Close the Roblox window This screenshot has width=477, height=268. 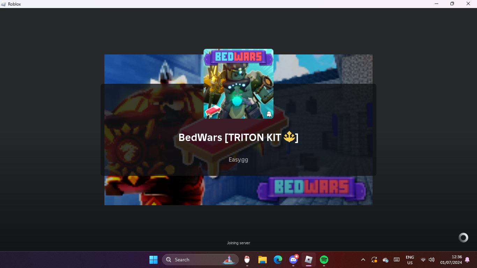[469, 4]
